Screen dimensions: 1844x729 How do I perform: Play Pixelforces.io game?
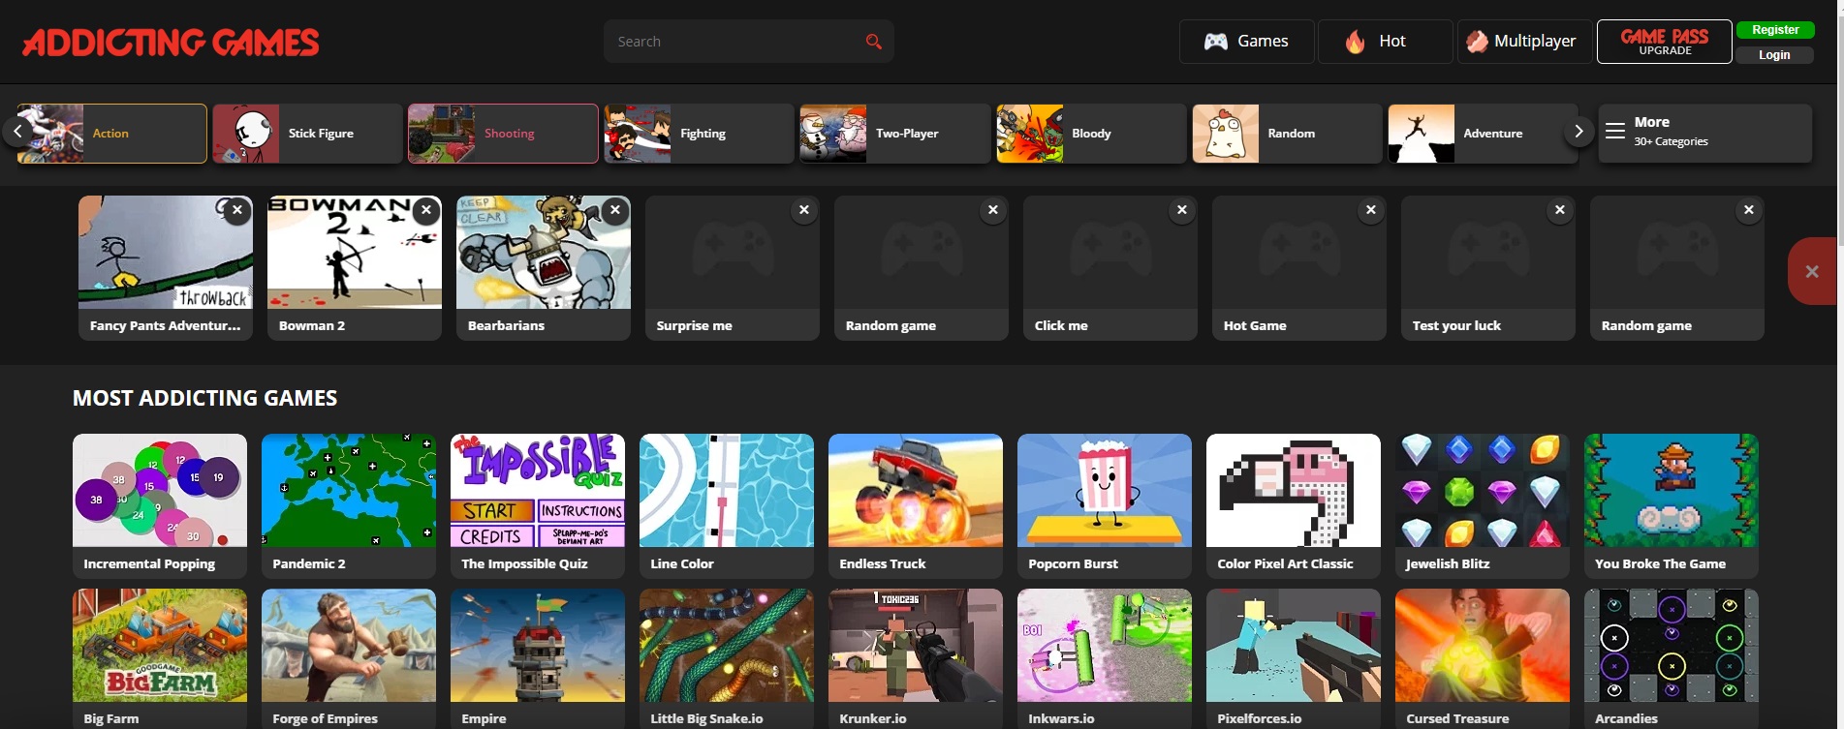tap(1294, 658)
